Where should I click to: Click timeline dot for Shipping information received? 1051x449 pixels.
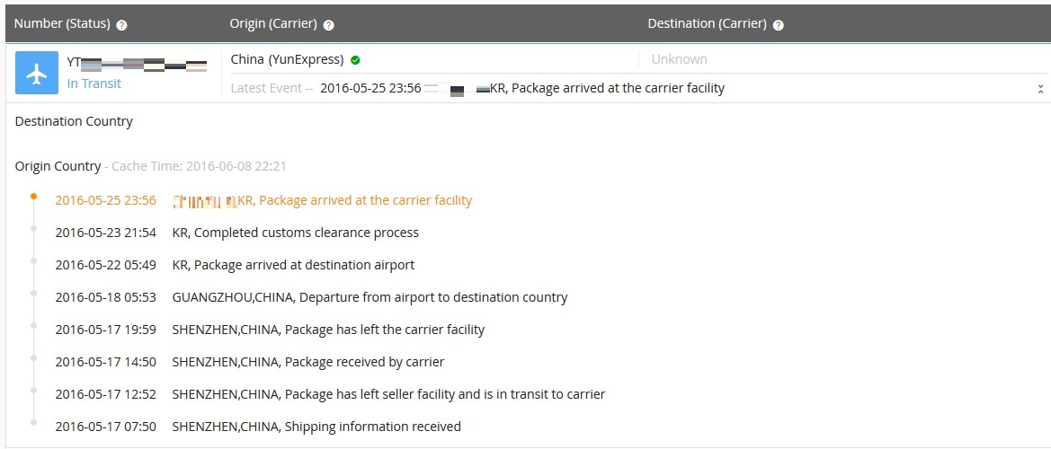click(33, 422)
